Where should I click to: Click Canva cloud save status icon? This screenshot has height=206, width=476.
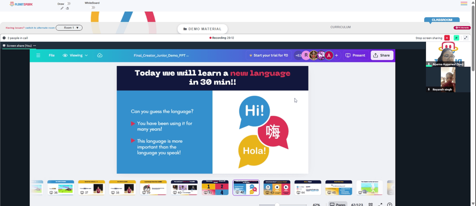(99, 56)
